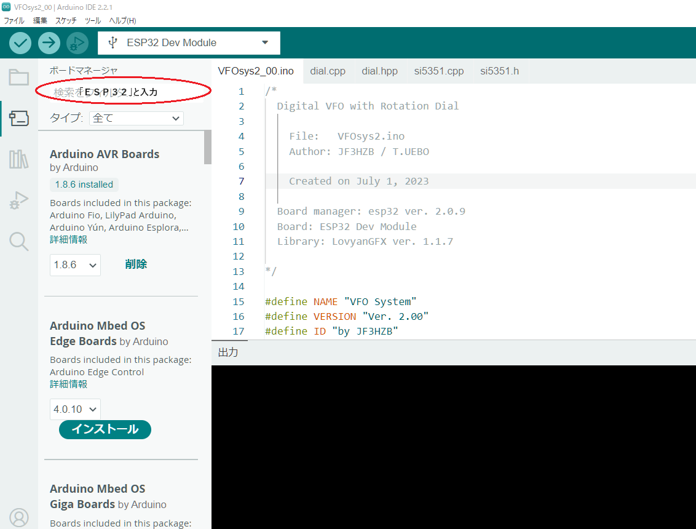The height and width of the screenshot is (529, 696).
Task: Click code line "Library: LovyanGFX ver. 1.1.7"
Action: click(x=365, y=242)
